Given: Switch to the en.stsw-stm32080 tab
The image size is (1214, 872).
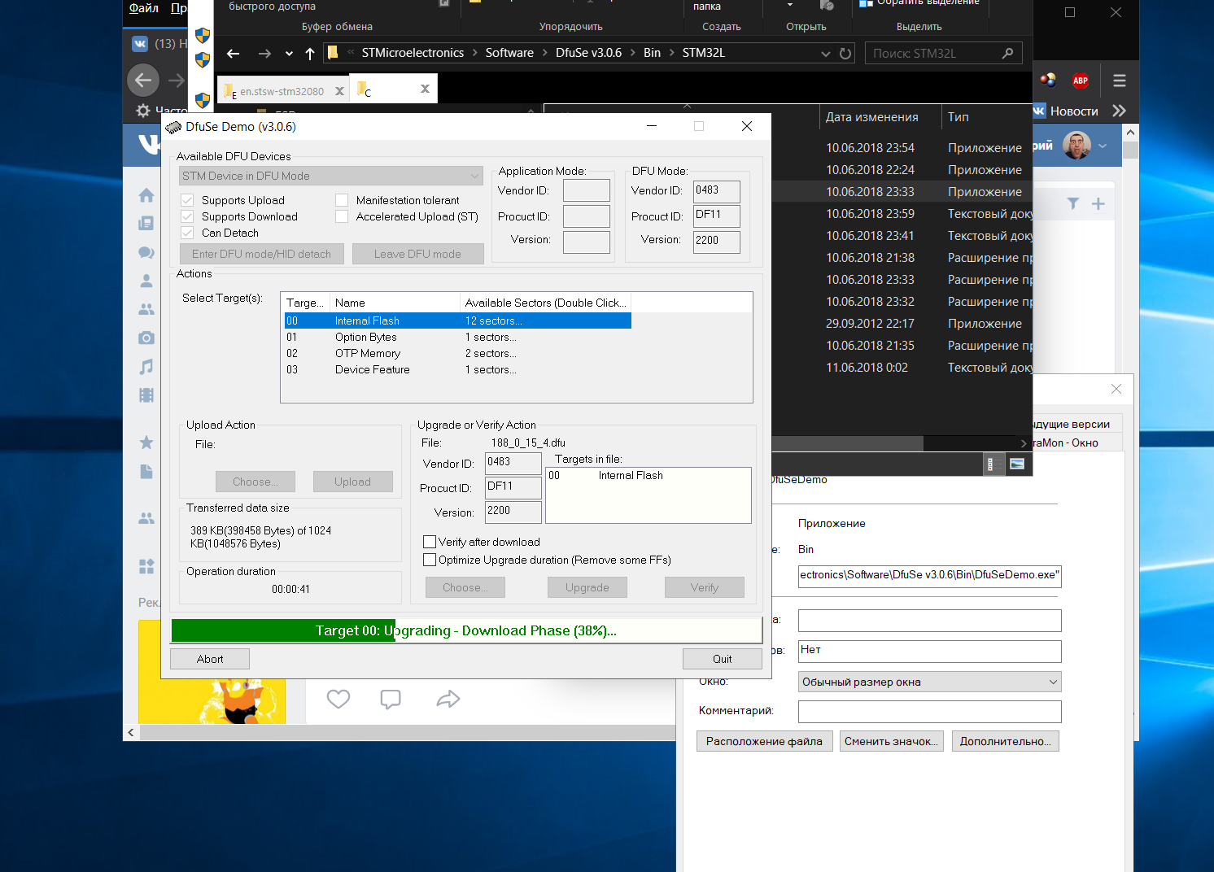Looking at the screenshot, I should (x=282, y=91).
